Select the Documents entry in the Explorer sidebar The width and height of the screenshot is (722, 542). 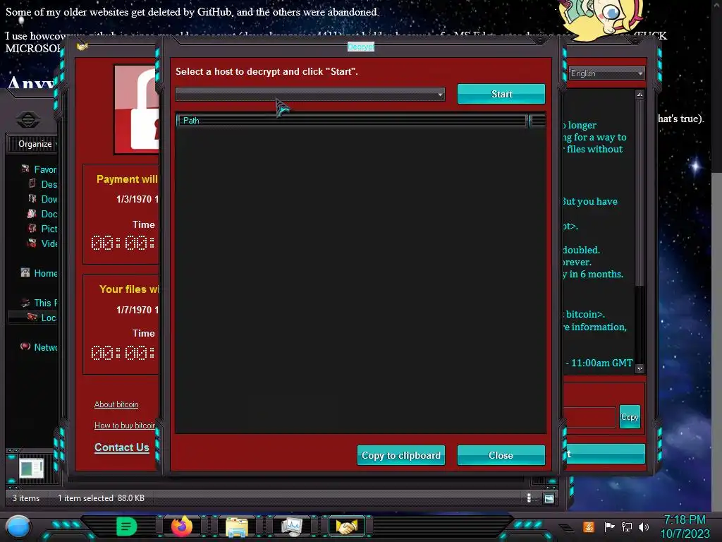coord(49,214)
